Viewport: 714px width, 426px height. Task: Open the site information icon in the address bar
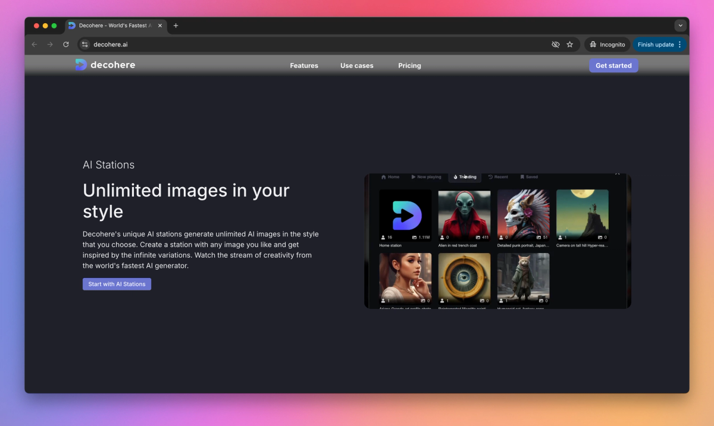pos(84,45)
